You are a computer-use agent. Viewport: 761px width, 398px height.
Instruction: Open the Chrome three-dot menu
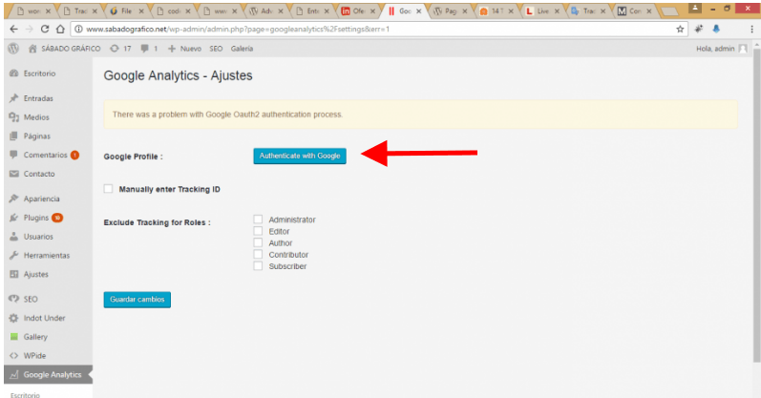click(751, 30)
